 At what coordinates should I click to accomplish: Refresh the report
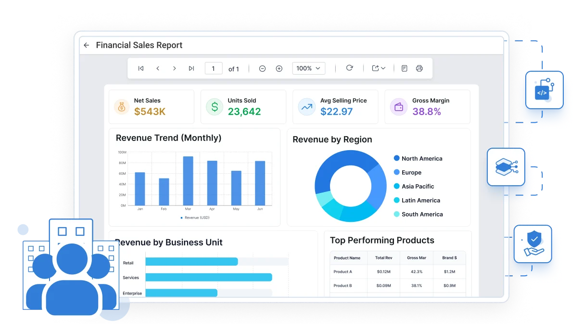(x=350, y=68)
